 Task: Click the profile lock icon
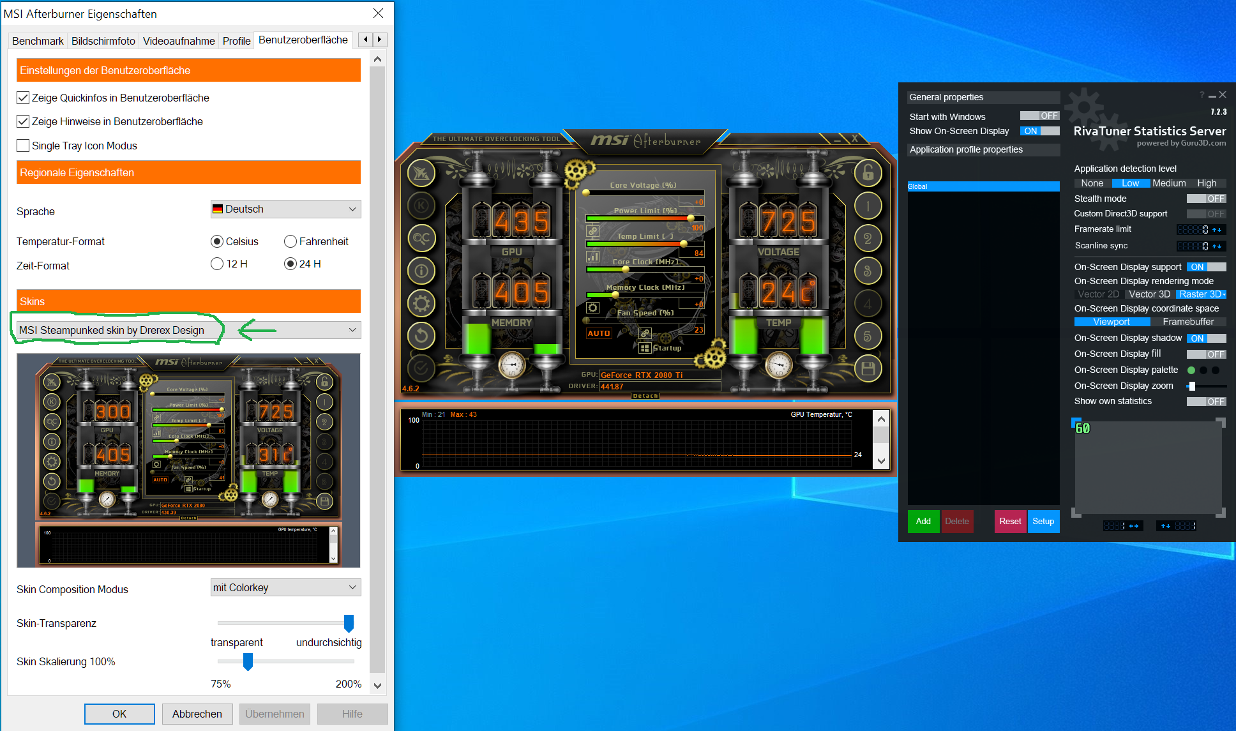click(x=868, y=172)
